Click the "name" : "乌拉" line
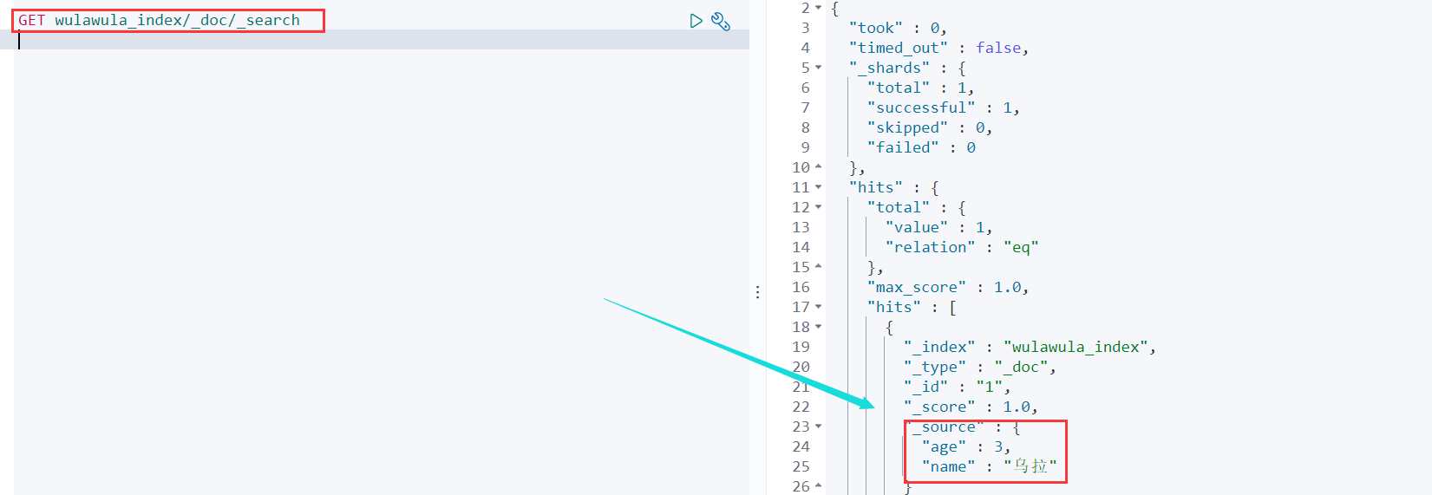This screenshot has height=495, width=1432. 989,466
